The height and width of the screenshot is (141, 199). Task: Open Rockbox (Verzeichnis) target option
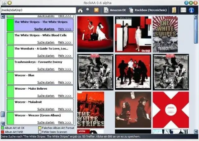point(148,10)
